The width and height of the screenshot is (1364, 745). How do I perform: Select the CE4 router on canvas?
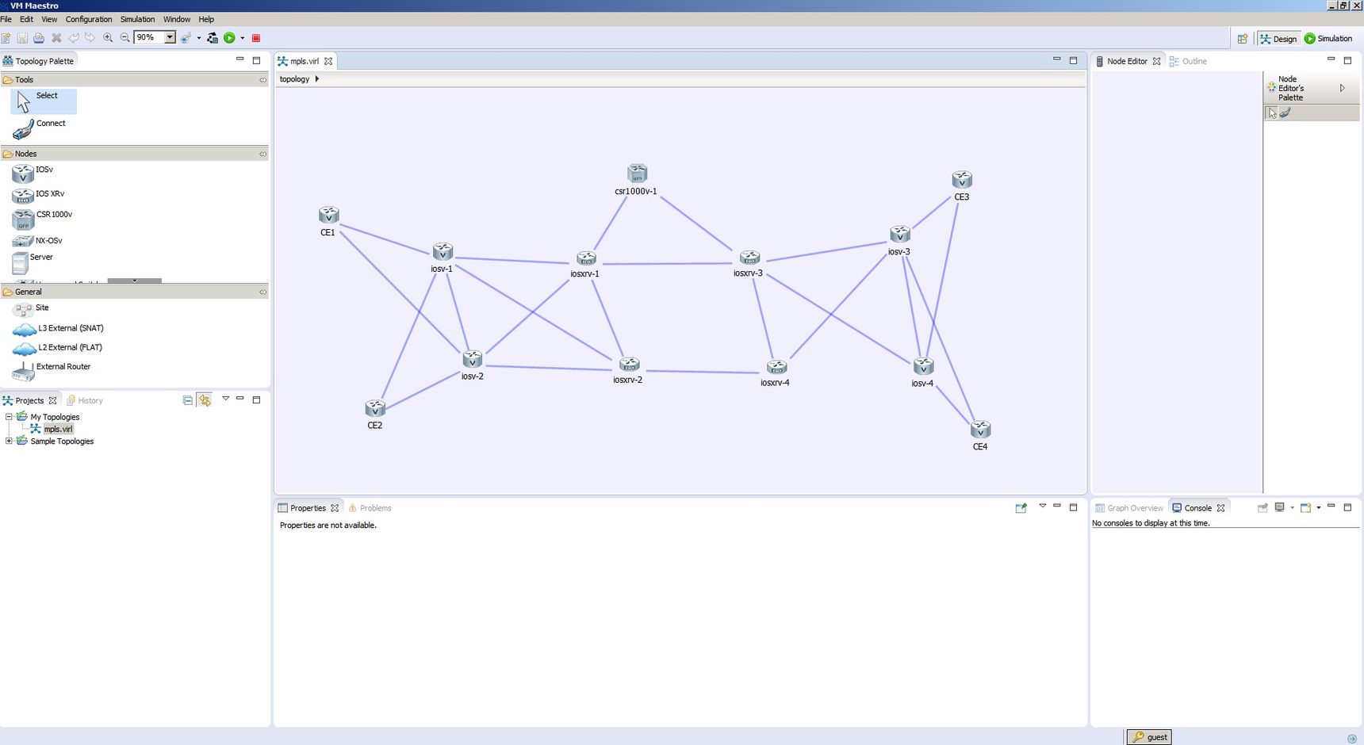(x=980, y=429)
